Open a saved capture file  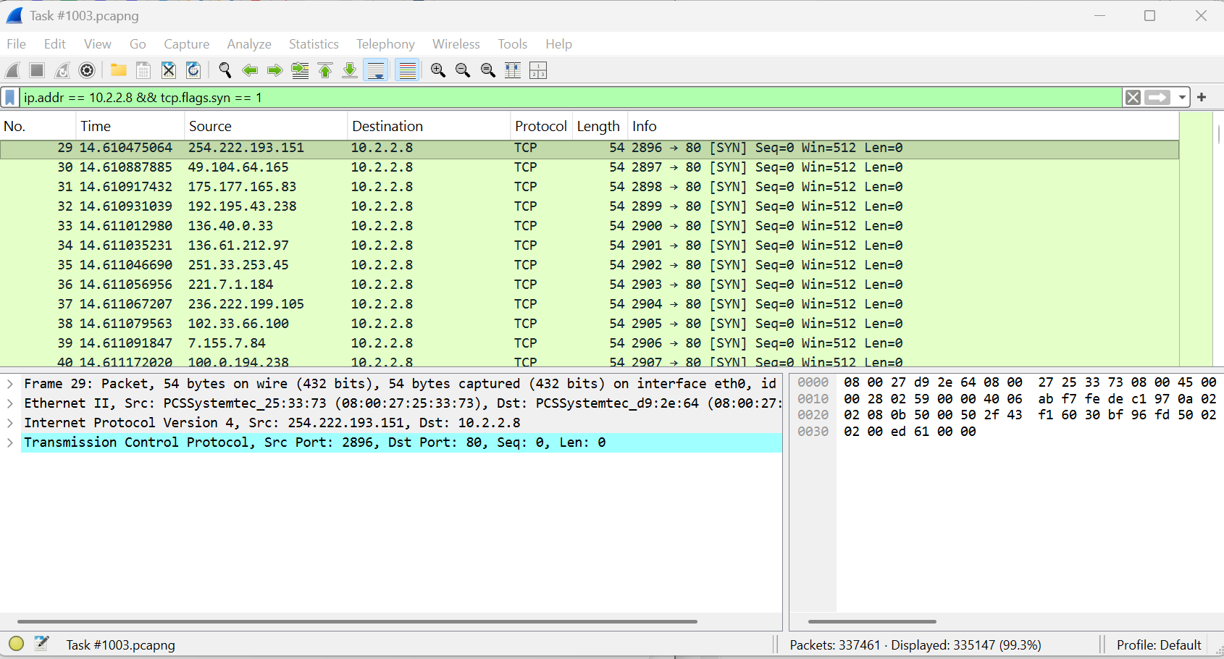click(x=118, y=70)
